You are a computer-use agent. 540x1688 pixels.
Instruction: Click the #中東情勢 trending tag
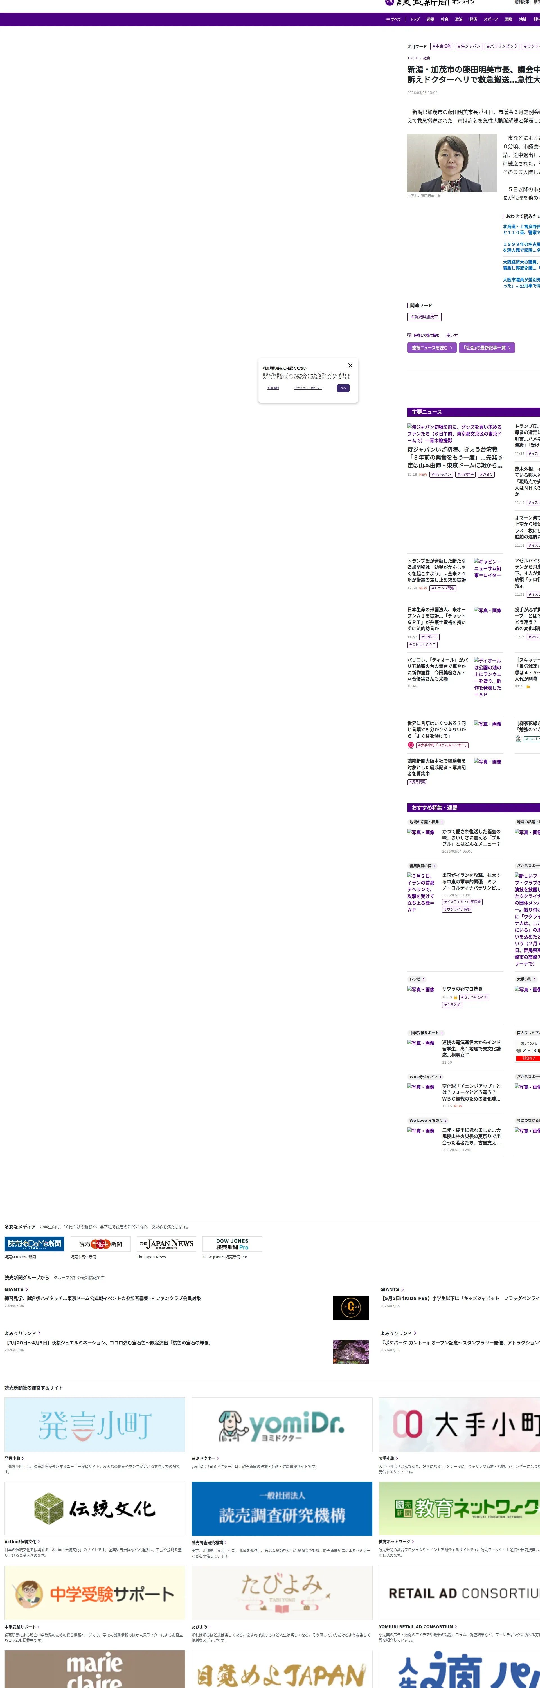click(x=442, y=46)
